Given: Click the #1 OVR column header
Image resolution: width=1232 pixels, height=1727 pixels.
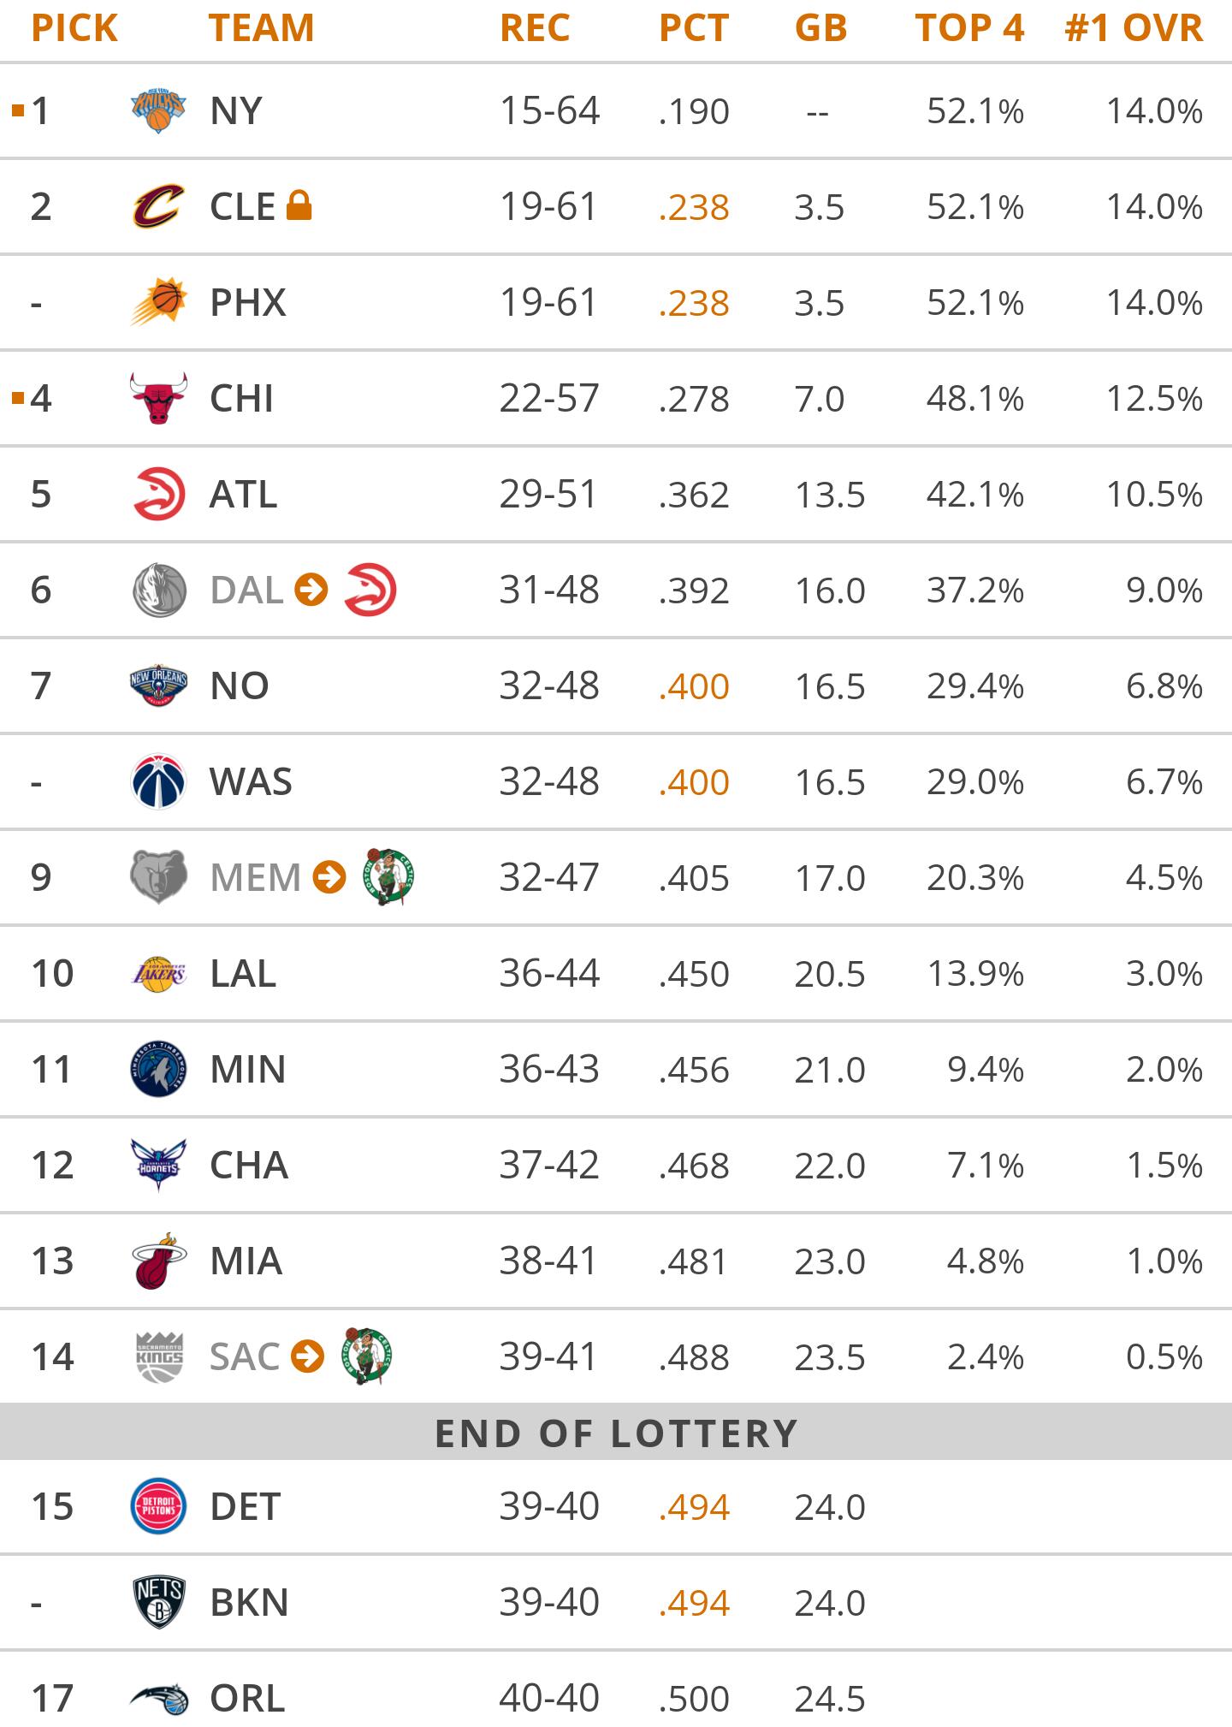Looking at the screenshot, I should 1133,28.
